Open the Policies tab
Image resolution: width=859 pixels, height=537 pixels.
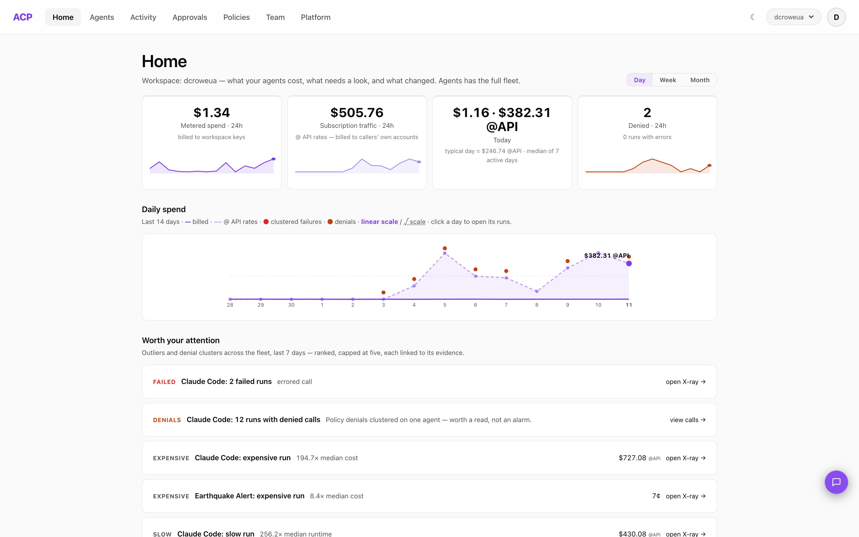(236, 17)
